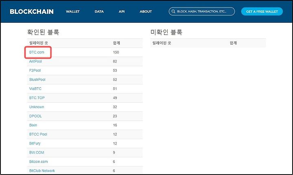The width and height of the screenshot is (293, 175).
Task: Open the BTCC Pool link
Action: click(x=38, y=134)
